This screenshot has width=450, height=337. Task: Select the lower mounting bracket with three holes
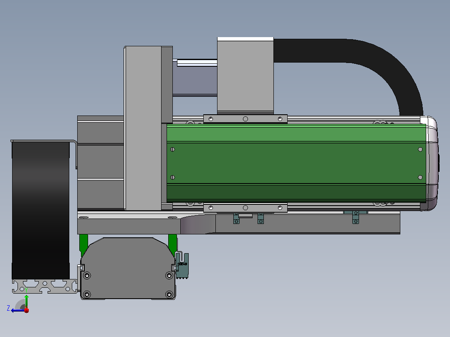[245, 208]
